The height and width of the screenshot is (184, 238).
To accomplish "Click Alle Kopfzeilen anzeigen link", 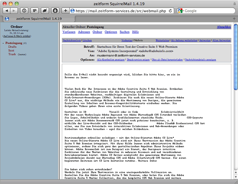I will [111, 60].
